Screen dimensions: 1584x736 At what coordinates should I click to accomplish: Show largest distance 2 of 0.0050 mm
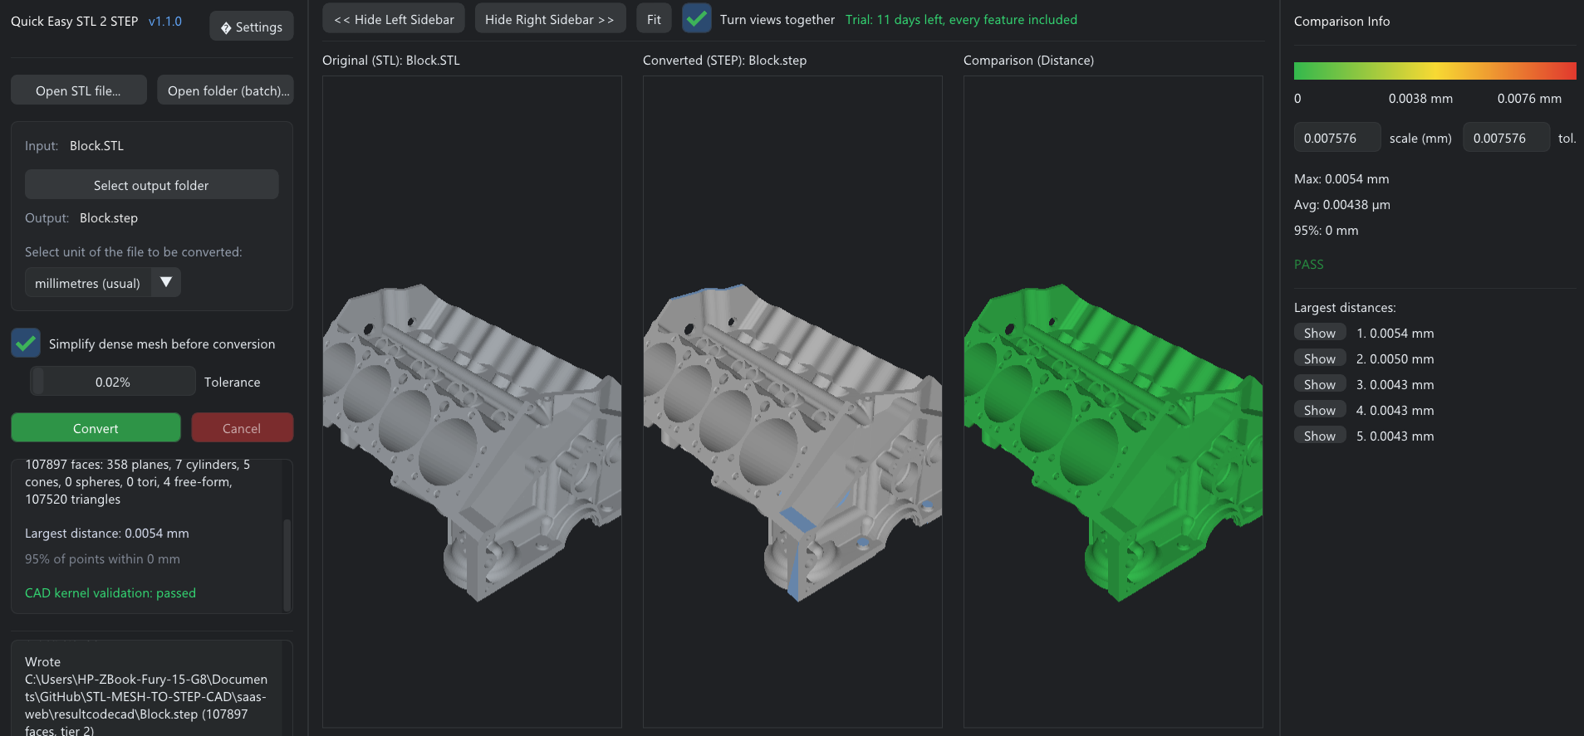(x=1320, y=358)
